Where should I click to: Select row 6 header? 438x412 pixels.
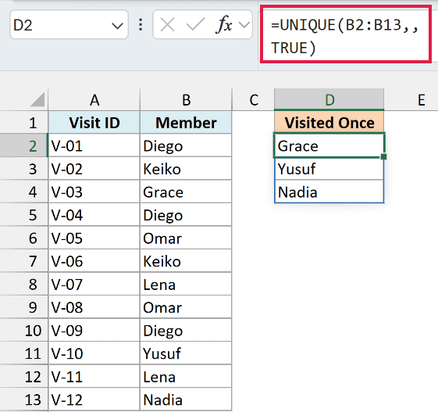click(x=24, y=238)
